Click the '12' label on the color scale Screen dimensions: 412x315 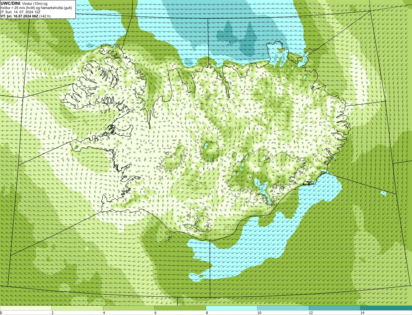(x=310, y=313)
